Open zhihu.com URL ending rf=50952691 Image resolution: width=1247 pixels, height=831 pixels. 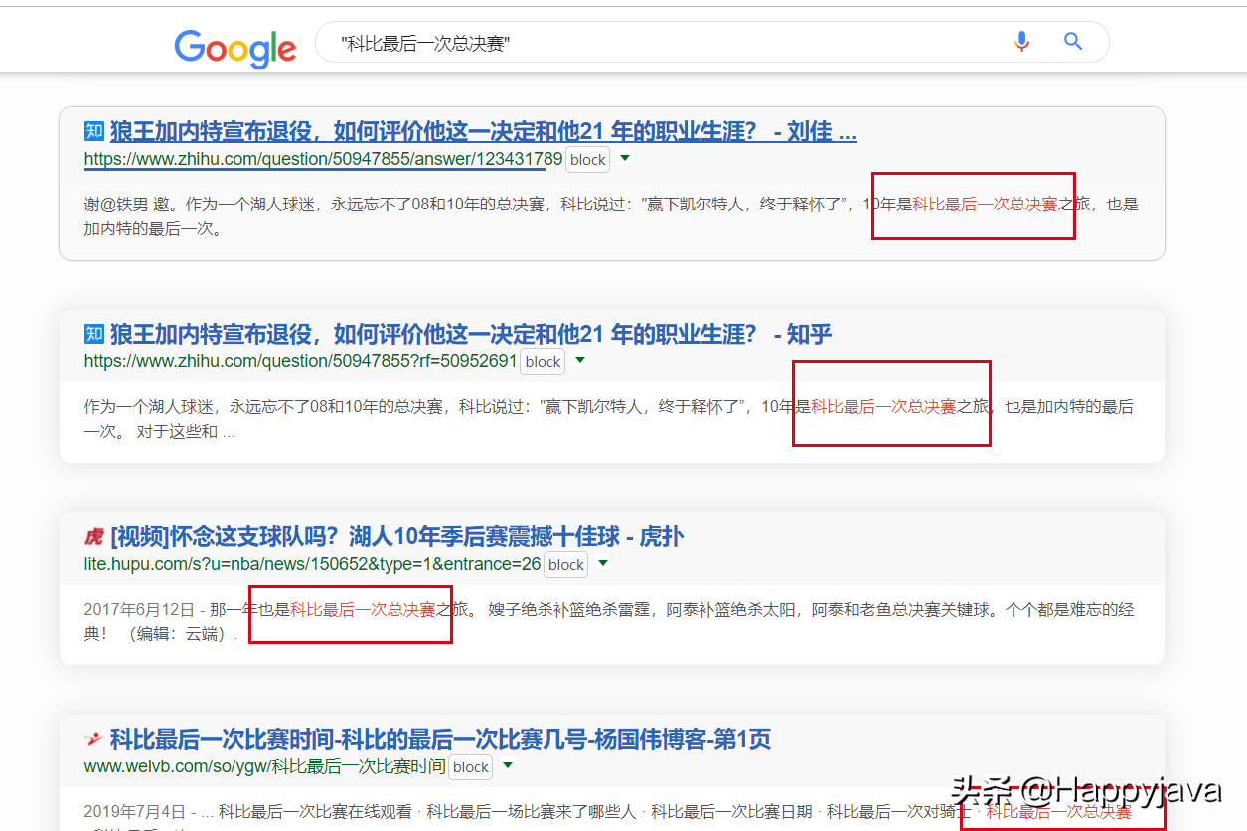300,361
